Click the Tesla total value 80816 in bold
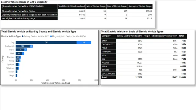196x110 pixels. click(x=183, y=66)
